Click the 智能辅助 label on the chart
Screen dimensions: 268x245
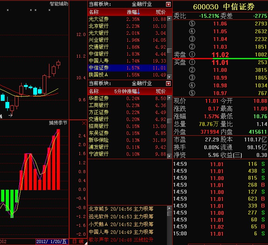coord(59,4)
